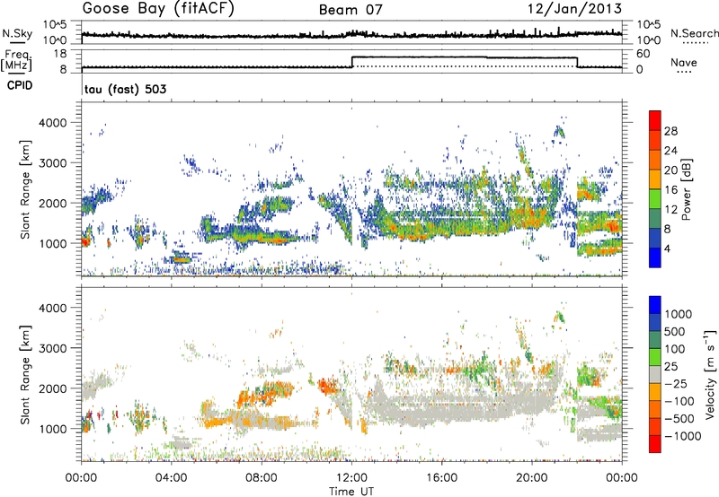This screenshot has height=497, width=719.
Task: Click the '-25' Velocity color bar label
Action: click(676, 383)
